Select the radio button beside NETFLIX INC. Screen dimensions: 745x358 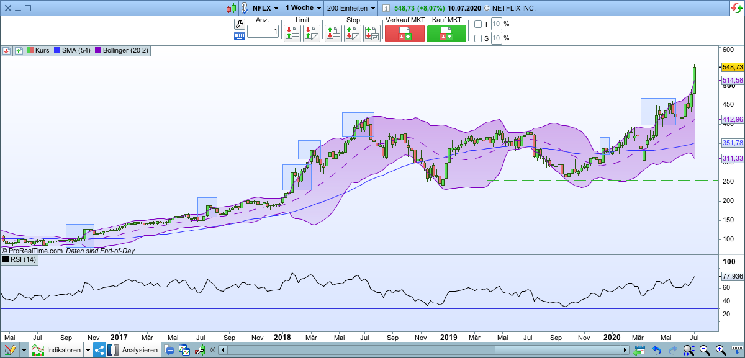(x=488, y=8)
